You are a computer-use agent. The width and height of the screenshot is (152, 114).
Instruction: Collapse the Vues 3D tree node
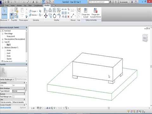pos(3,42)
